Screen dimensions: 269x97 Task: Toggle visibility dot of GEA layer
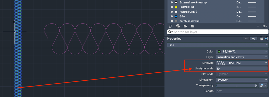click(172, 16)
